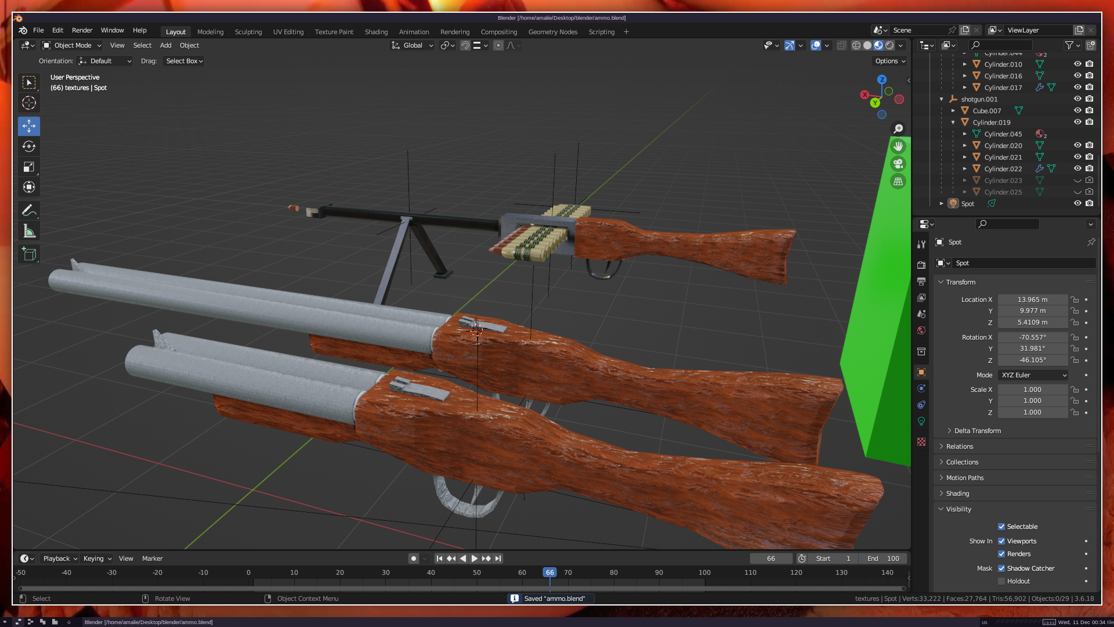Viewport: 1114px width, 627px height.
Task: Click the Location X value field
Action: coord(1032,300)
